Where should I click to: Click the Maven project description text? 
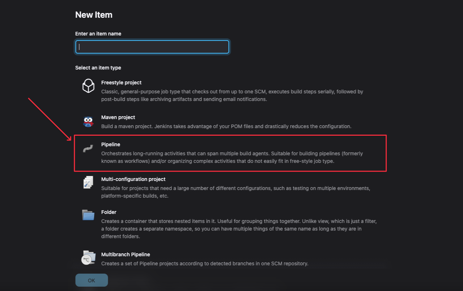pos(226,126)
